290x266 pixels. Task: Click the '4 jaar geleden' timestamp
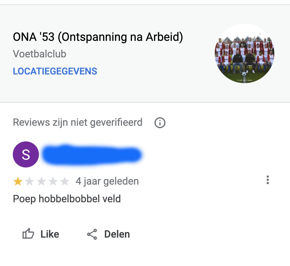[x=107, y=181]
